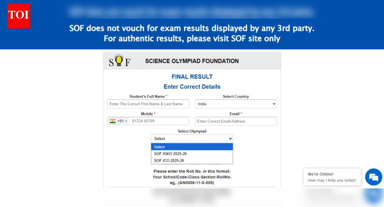
Task: Click the Enter Correct Details heading
Action: 192,86
